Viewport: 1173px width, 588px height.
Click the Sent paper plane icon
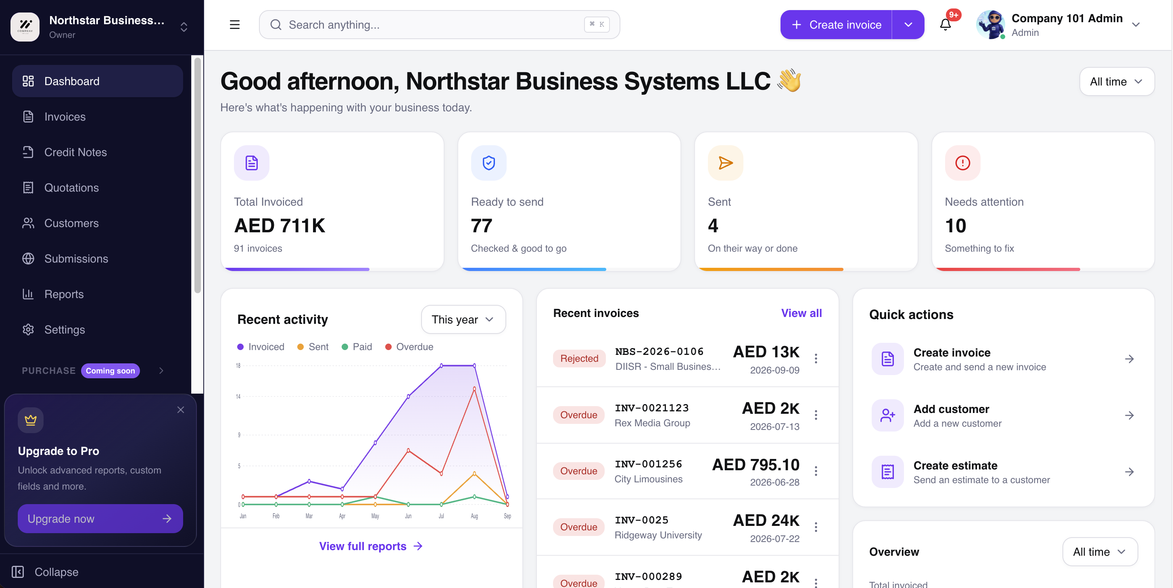click(725, 163)
